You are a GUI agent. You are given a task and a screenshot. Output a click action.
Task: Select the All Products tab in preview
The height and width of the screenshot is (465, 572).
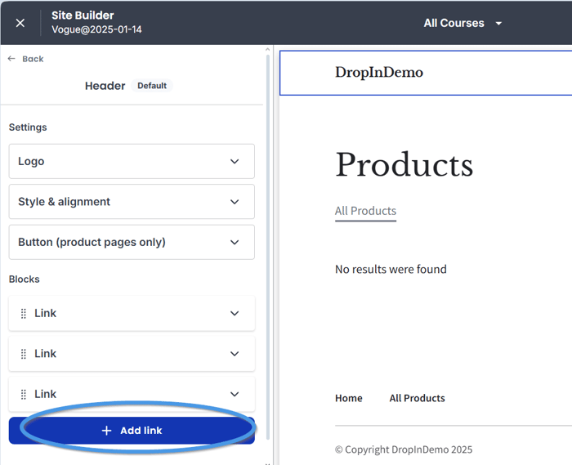coord(365,211)
